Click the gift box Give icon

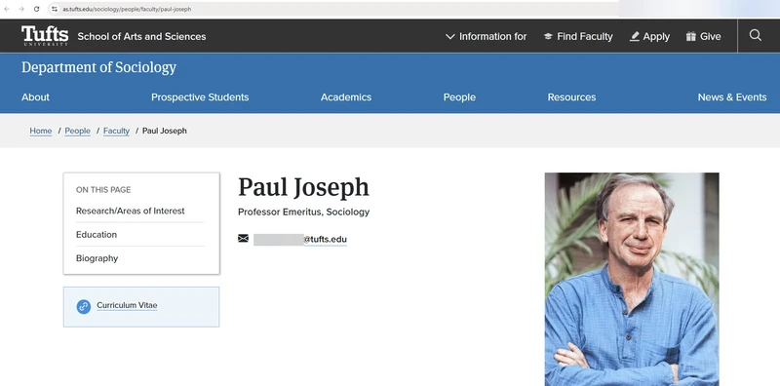[x=690, y=36]
